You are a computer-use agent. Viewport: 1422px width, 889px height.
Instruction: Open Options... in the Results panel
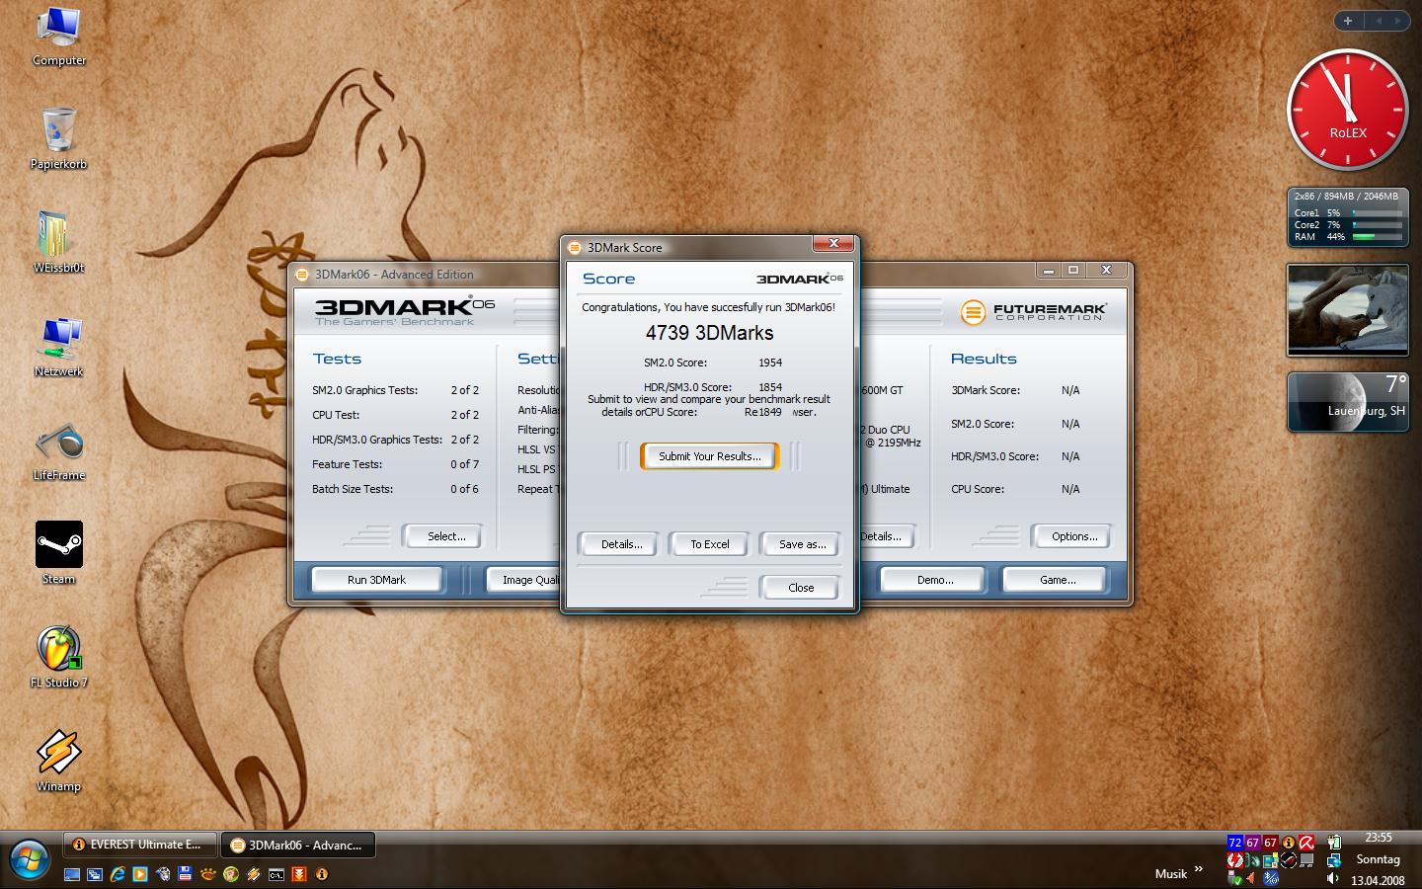point(1073,536)
